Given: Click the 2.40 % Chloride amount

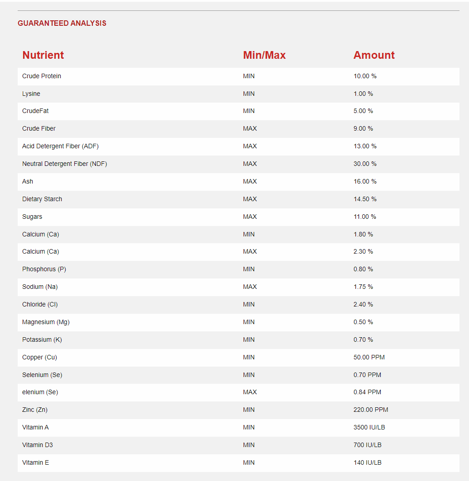Looking at the screenshot, I should point(363,304).
